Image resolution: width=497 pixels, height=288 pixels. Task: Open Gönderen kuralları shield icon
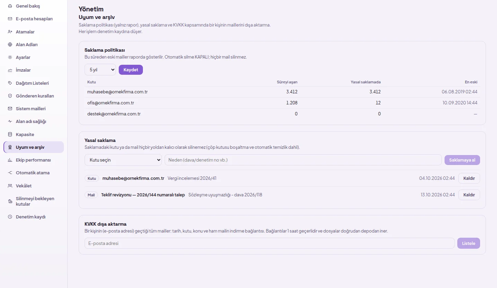tap(10, 96)
